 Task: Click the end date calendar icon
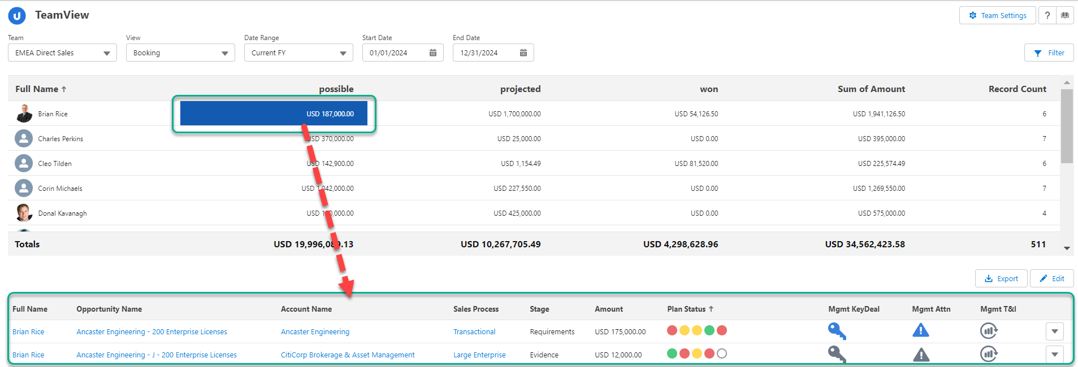pos(523,53)
